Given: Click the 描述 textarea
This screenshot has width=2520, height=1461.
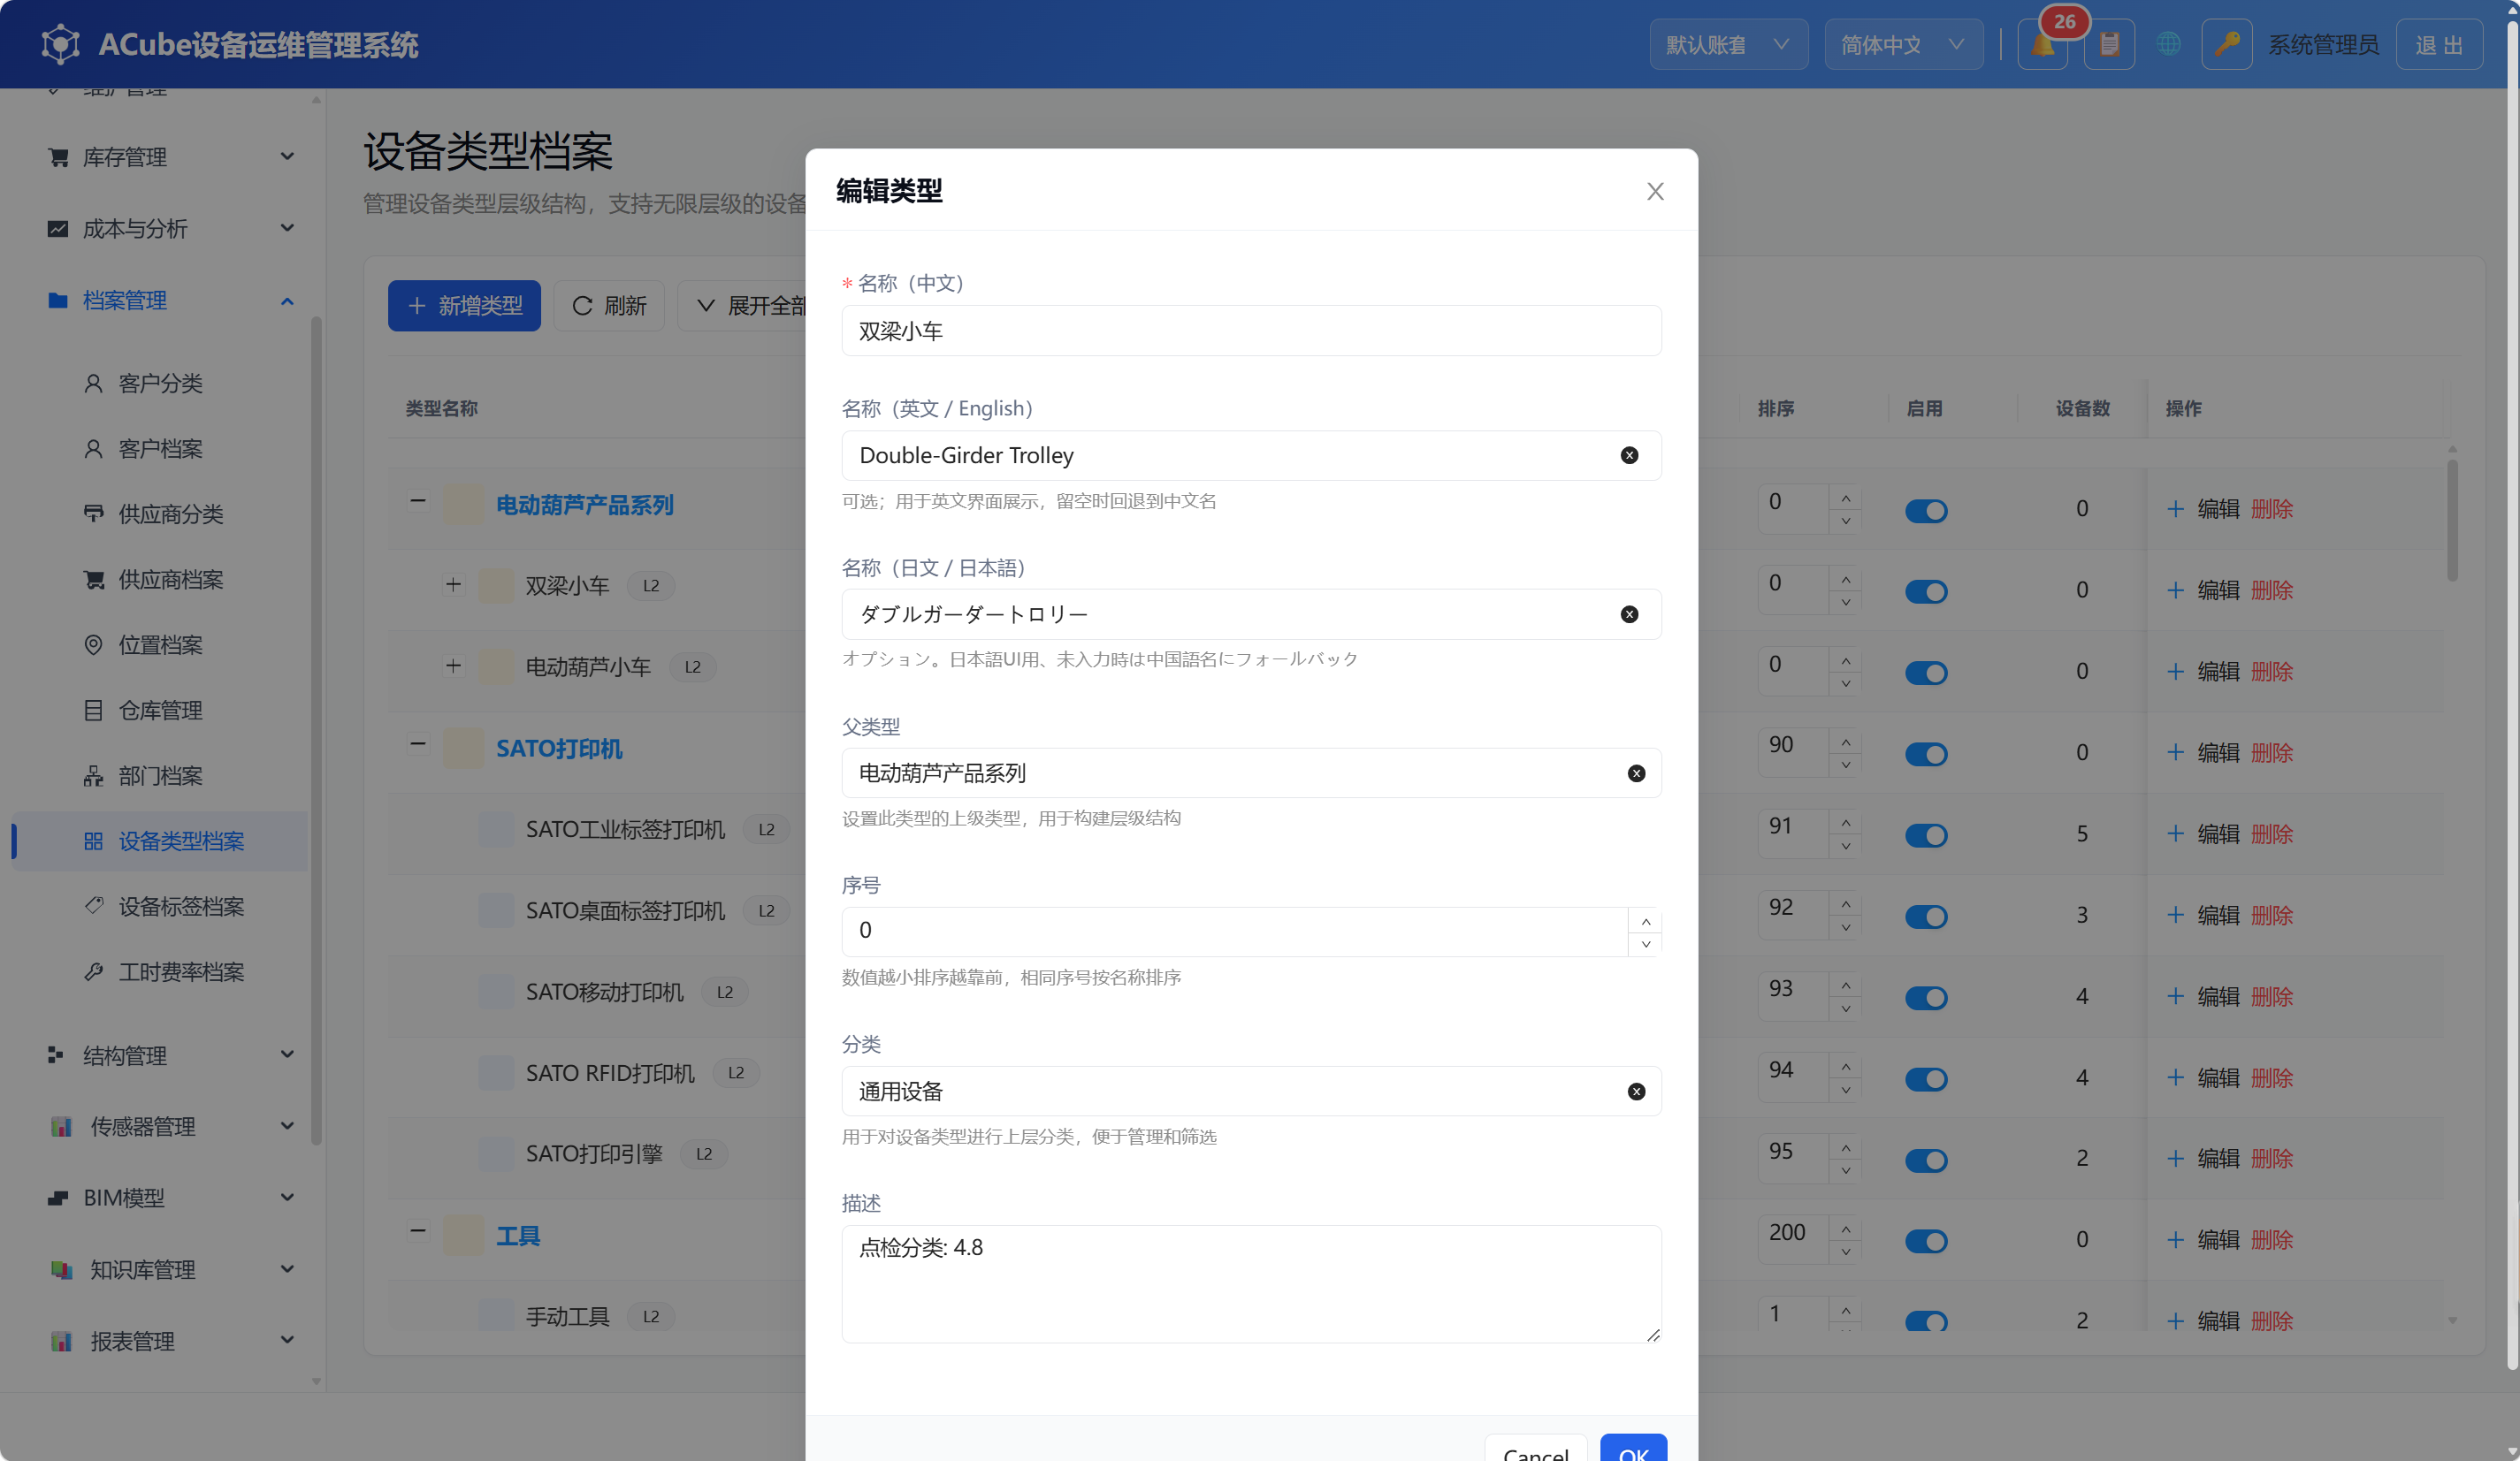Looking at the screenshot, I should point(1251,1284).
